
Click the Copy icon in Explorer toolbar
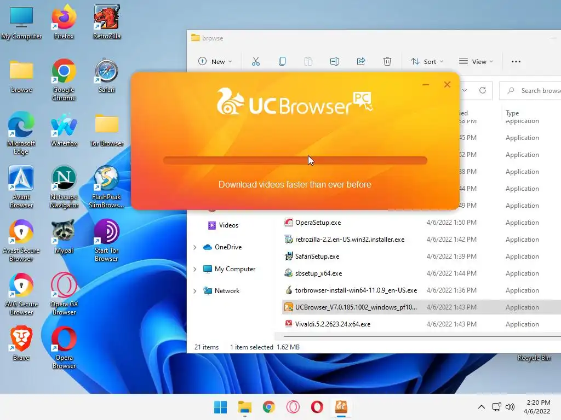click(x=282, y=61)
